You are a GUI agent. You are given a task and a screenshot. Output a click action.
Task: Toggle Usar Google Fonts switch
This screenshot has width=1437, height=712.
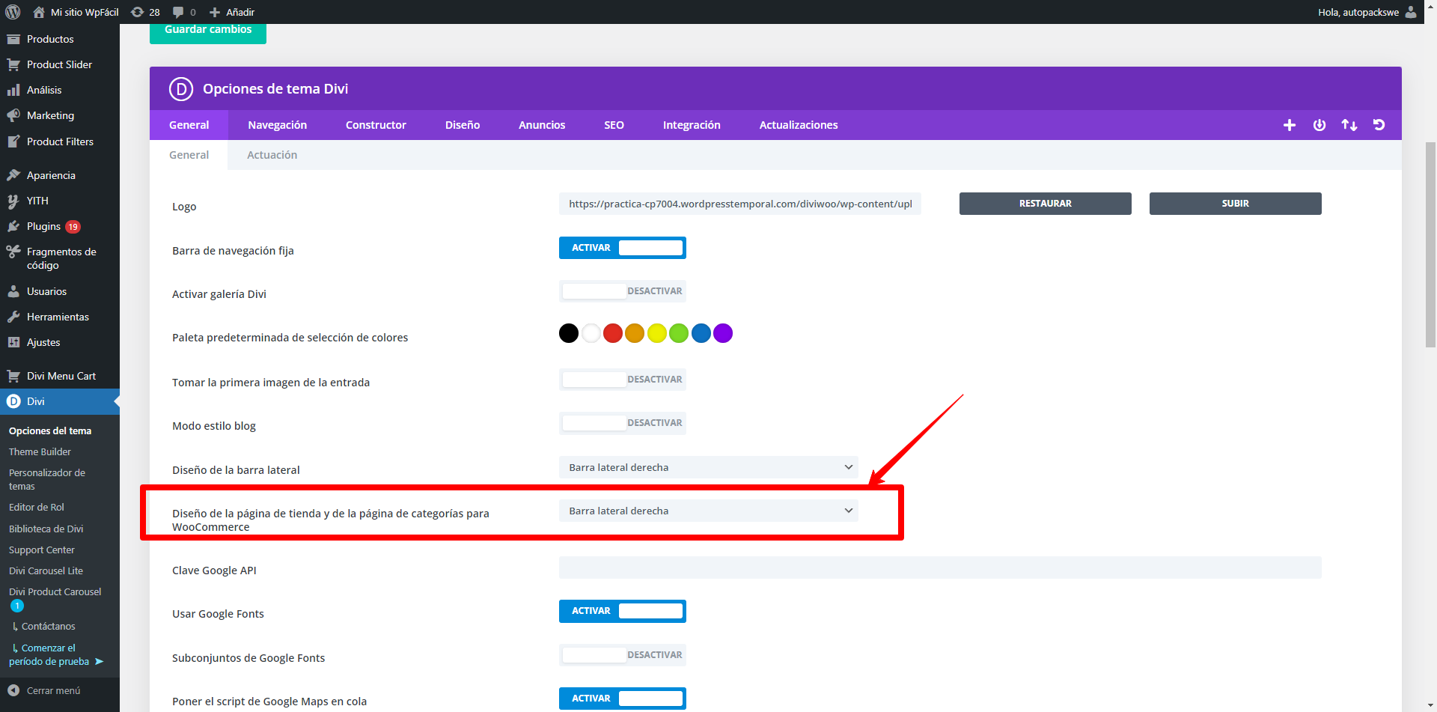click(x=623, y=611)
